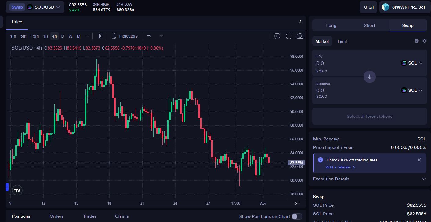
Task: Take a chart snapshot with camera icon
Action: point(300,36)
